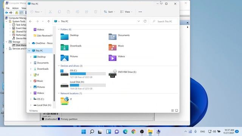Image resolution: width=242 pixels, height=136 pixels.
Task: Collapse This PC in navigation pane
Action: pyautogui.click(x=29, y=51)
